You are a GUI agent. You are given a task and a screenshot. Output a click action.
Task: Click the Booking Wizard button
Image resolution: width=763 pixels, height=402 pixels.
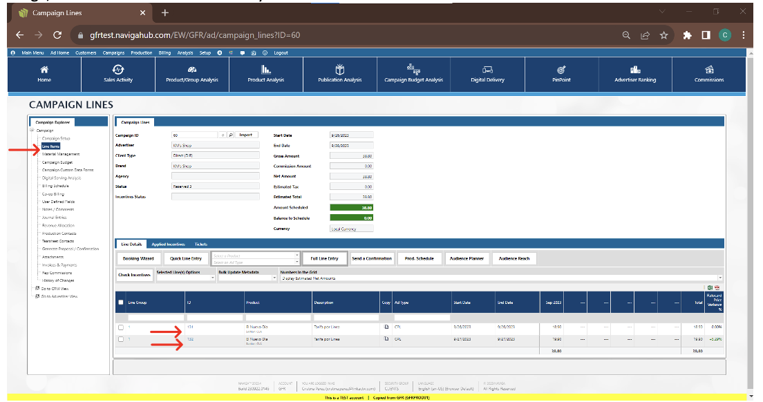pyautogui.click(x=138, y=258)
